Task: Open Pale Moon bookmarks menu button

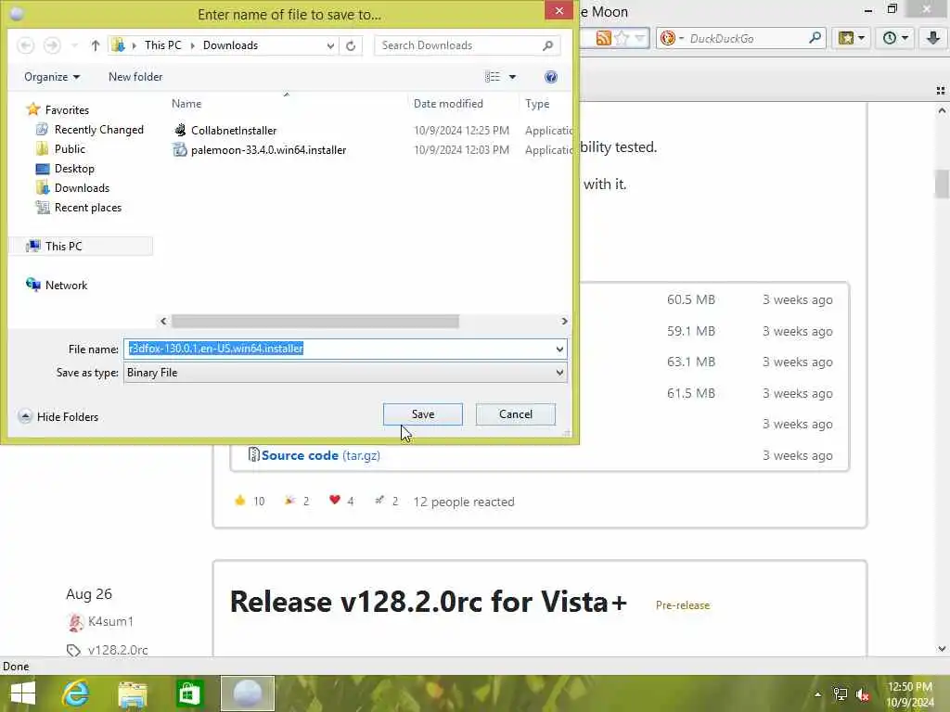Action: pos(852,38)
